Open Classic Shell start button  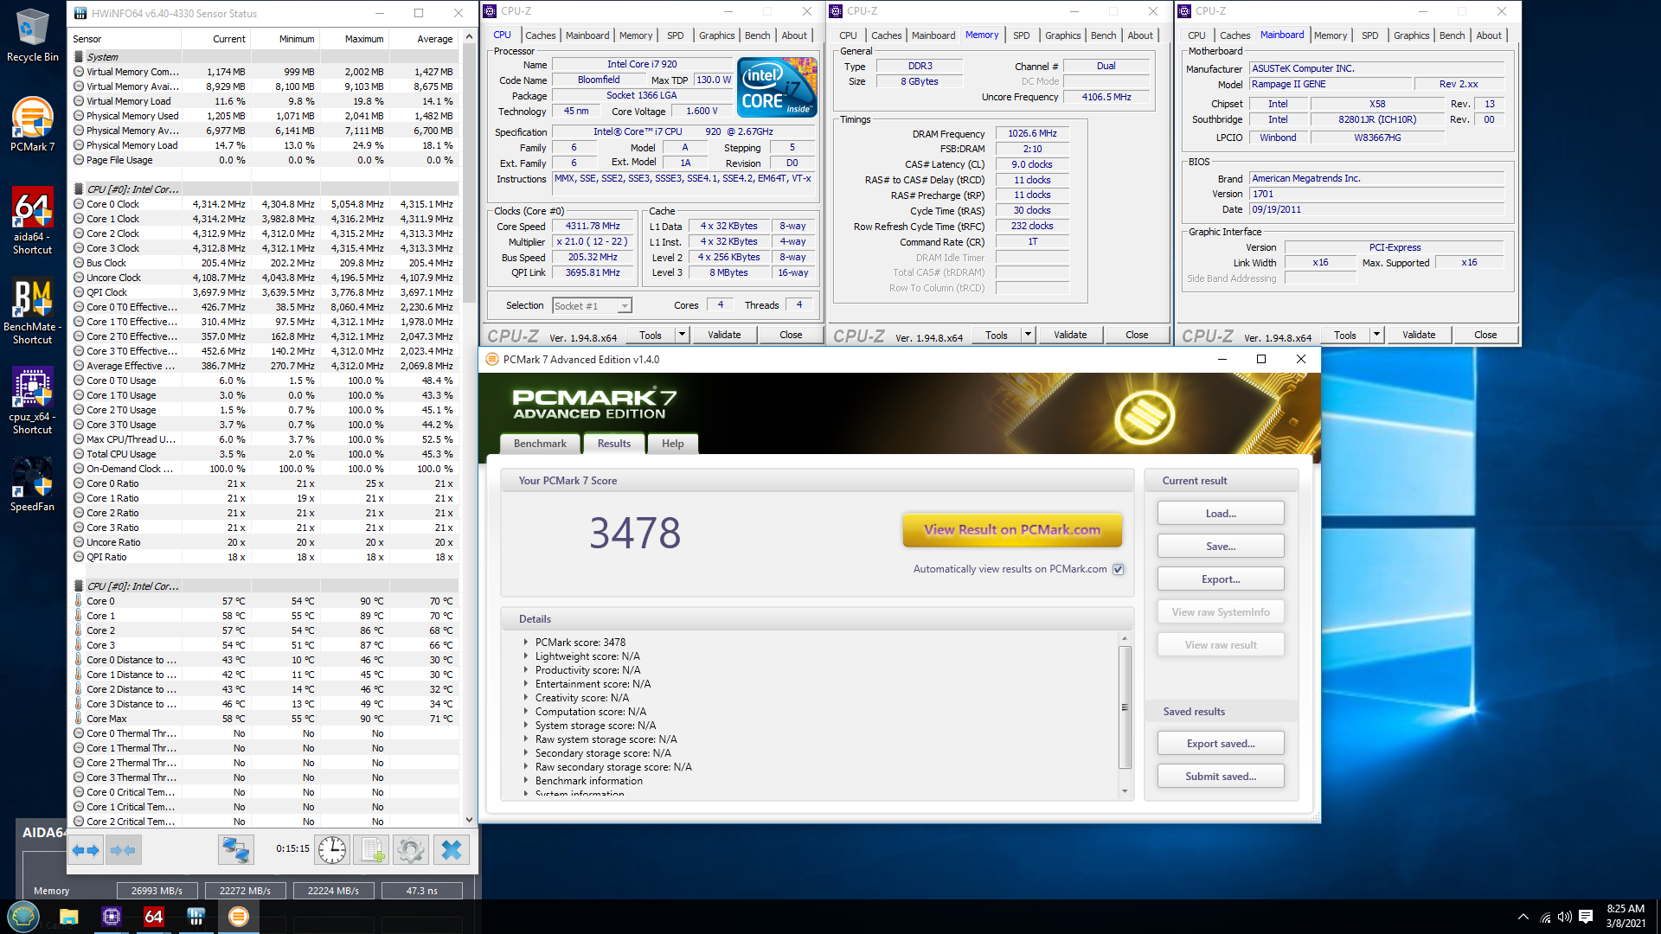coord(23,917)
